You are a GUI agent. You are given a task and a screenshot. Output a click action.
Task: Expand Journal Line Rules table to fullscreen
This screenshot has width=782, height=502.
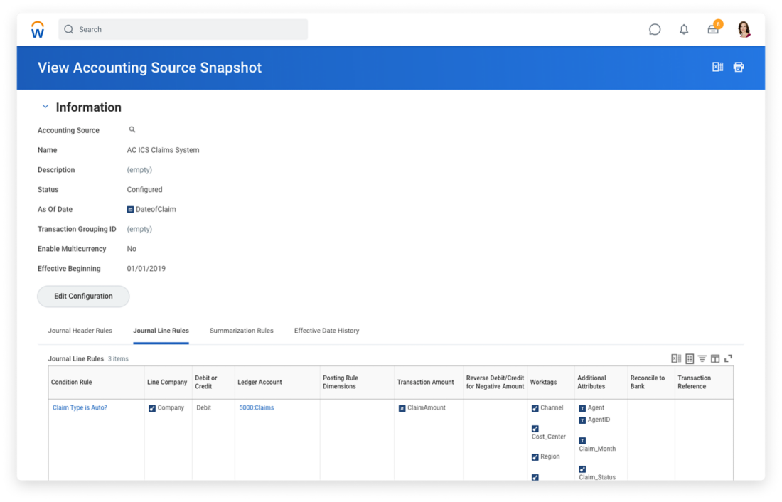point(728,358)
